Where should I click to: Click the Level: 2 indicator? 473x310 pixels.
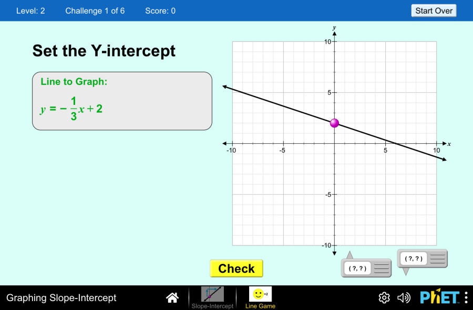(x=30, y=11)
